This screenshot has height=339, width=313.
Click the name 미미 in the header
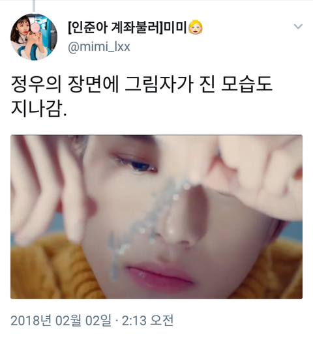[175, 27]
